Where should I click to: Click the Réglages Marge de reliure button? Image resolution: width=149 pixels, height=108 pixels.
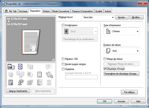(121, 64)
